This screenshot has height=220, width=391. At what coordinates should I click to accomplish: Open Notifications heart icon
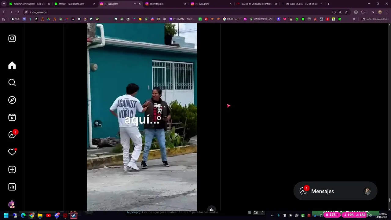[12, 152]
